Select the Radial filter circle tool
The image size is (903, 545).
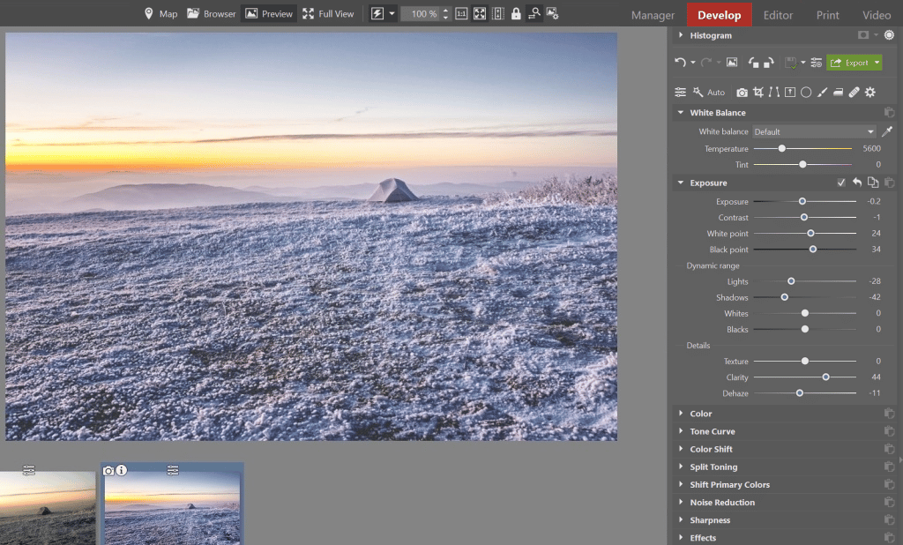point(806,93)
